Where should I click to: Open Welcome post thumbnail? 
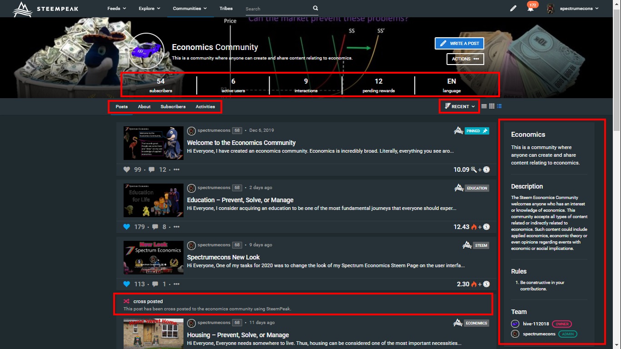pos(154,143)
